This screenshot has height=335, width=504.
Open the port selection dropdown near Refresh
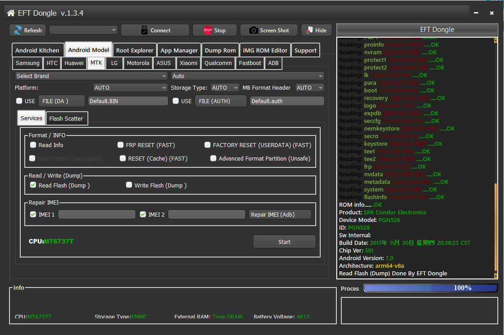83,30
